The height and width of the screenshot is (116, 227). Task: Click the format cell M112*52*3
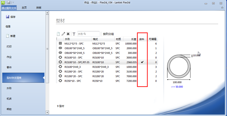point(99,43)
